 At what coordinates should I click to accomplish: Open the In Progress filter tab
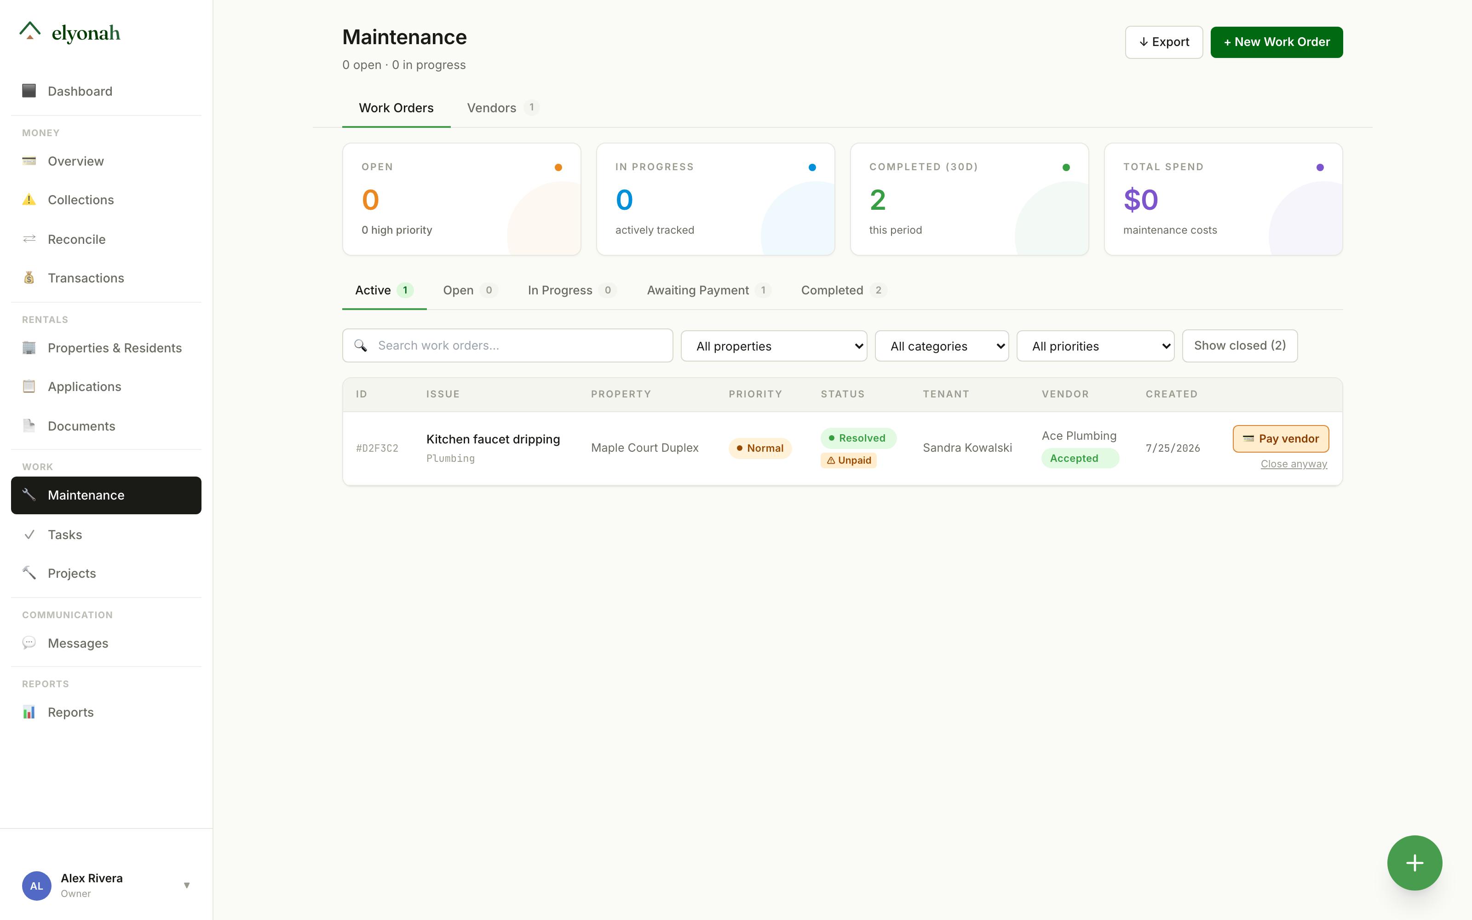[572, 290]
